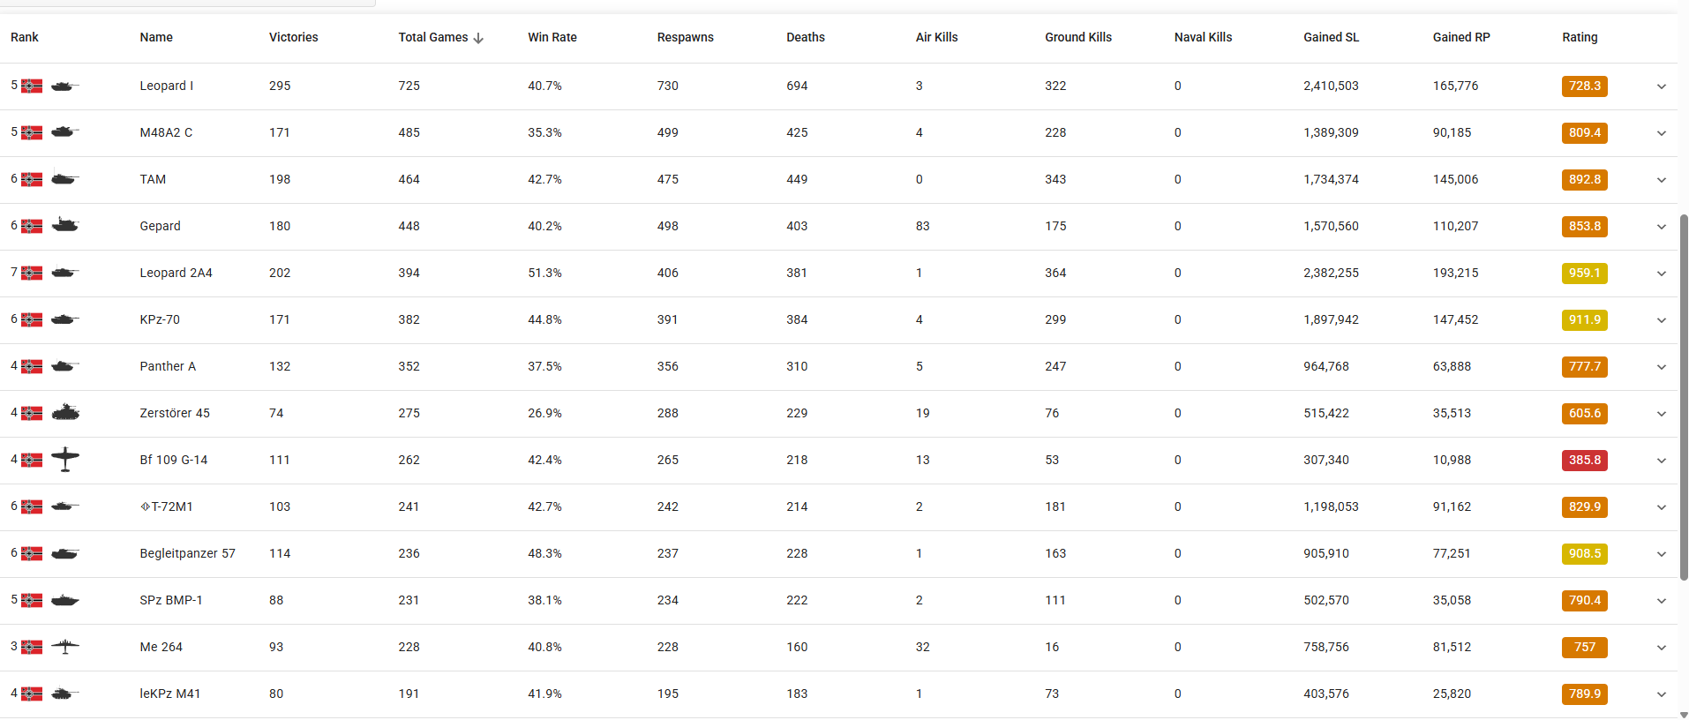Viewport: 1689px width, 720px height.
Task: Expand the T-72M1 row details
Action: click(x=1661, y=507)
